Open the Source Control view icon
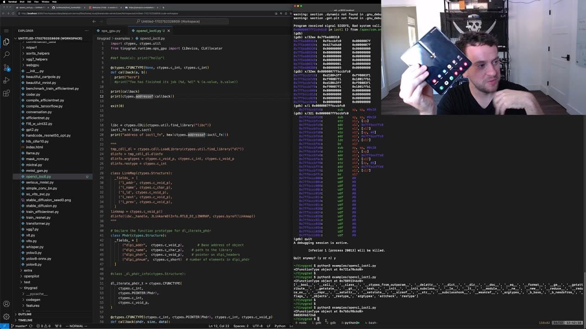Screen dimensions: 586x329 (6, 67)
